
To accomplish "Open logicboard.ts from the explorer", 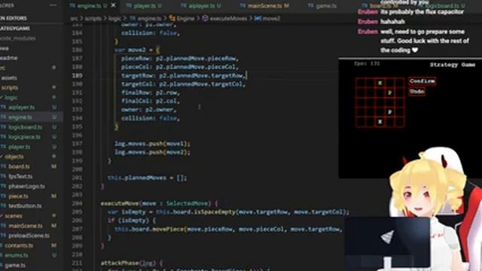I will coord(25,127).
